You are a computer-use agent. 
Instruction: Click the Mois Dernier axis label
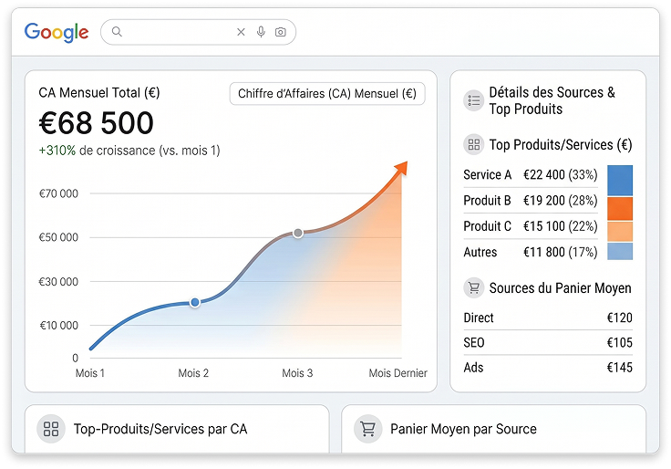click(398, 373)
